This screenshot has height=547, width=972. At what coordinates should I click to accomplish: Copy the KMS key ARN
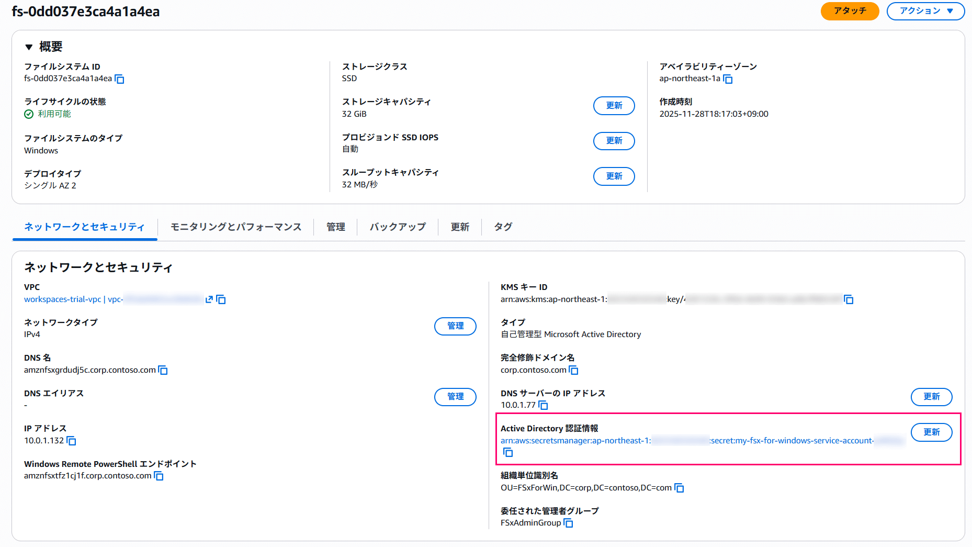[849, 299]
